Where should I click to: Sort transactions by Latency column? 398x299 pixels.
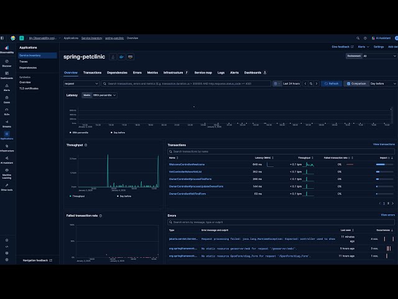pos(264,158)
